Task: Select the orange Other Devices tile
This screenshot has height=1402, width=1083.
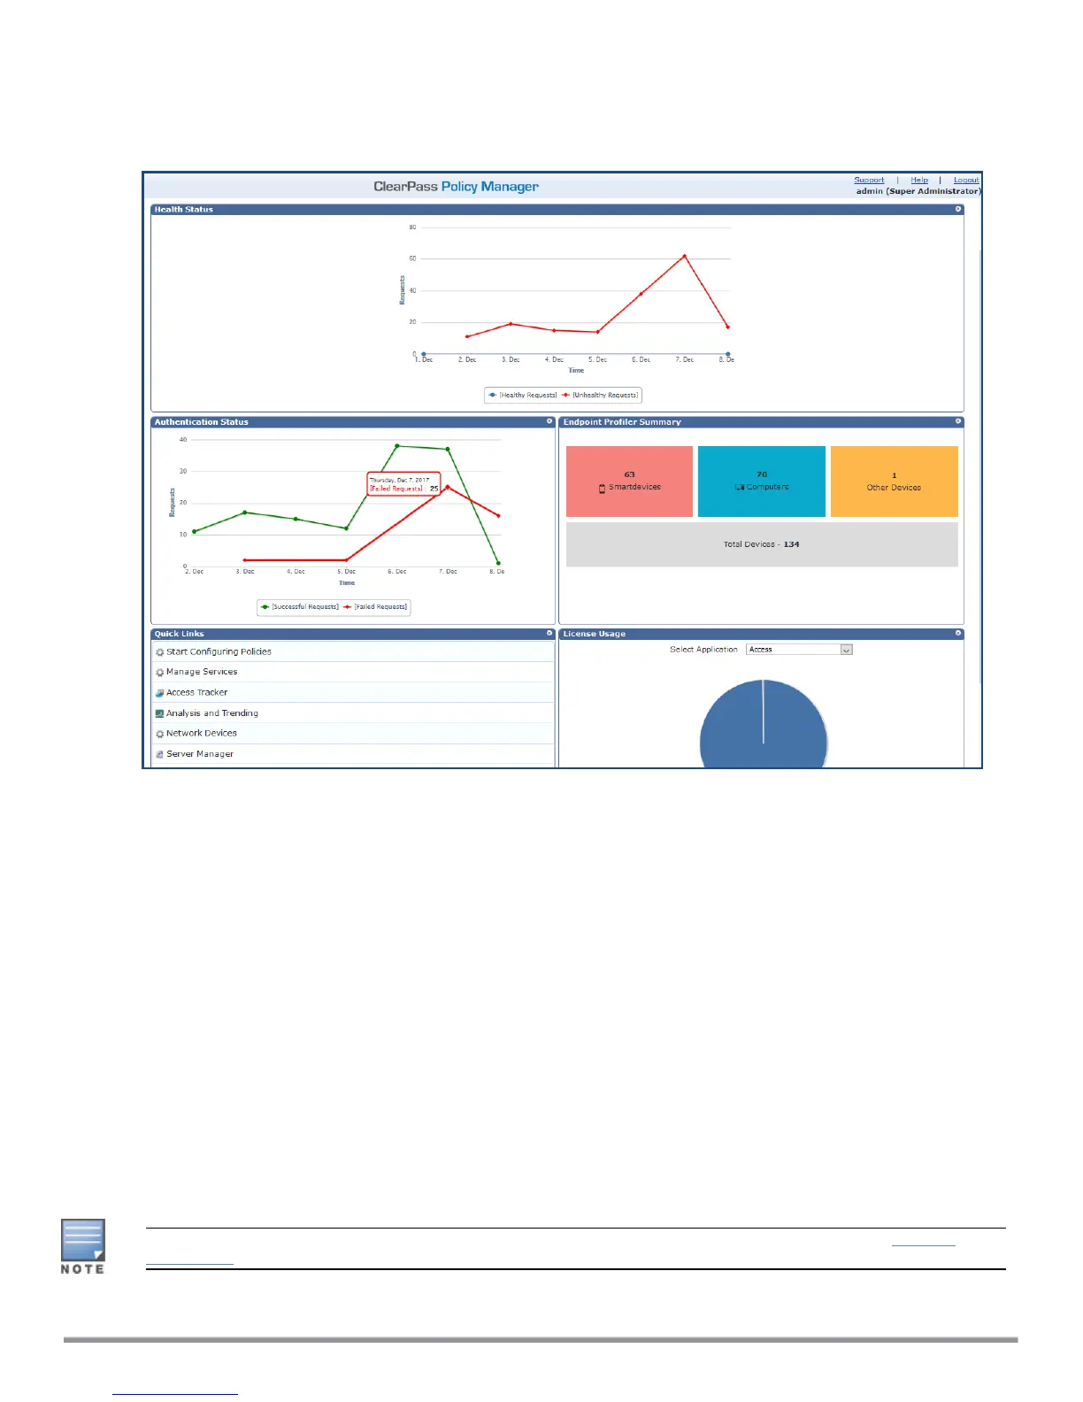Action: (895, 481)
